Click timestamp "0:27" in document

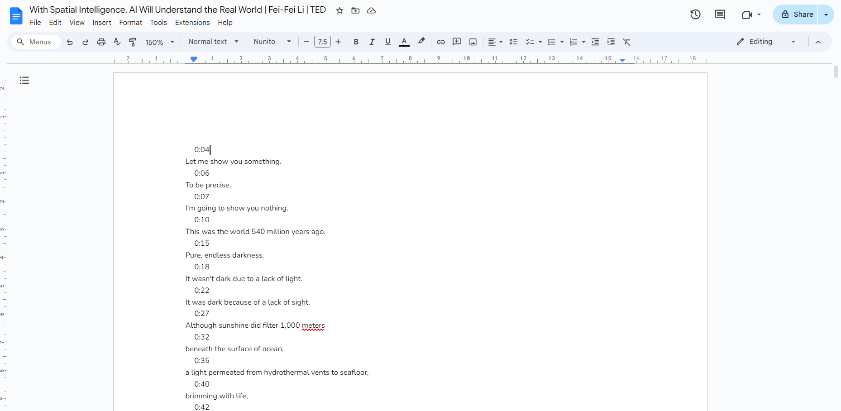[x=202, y=314]
